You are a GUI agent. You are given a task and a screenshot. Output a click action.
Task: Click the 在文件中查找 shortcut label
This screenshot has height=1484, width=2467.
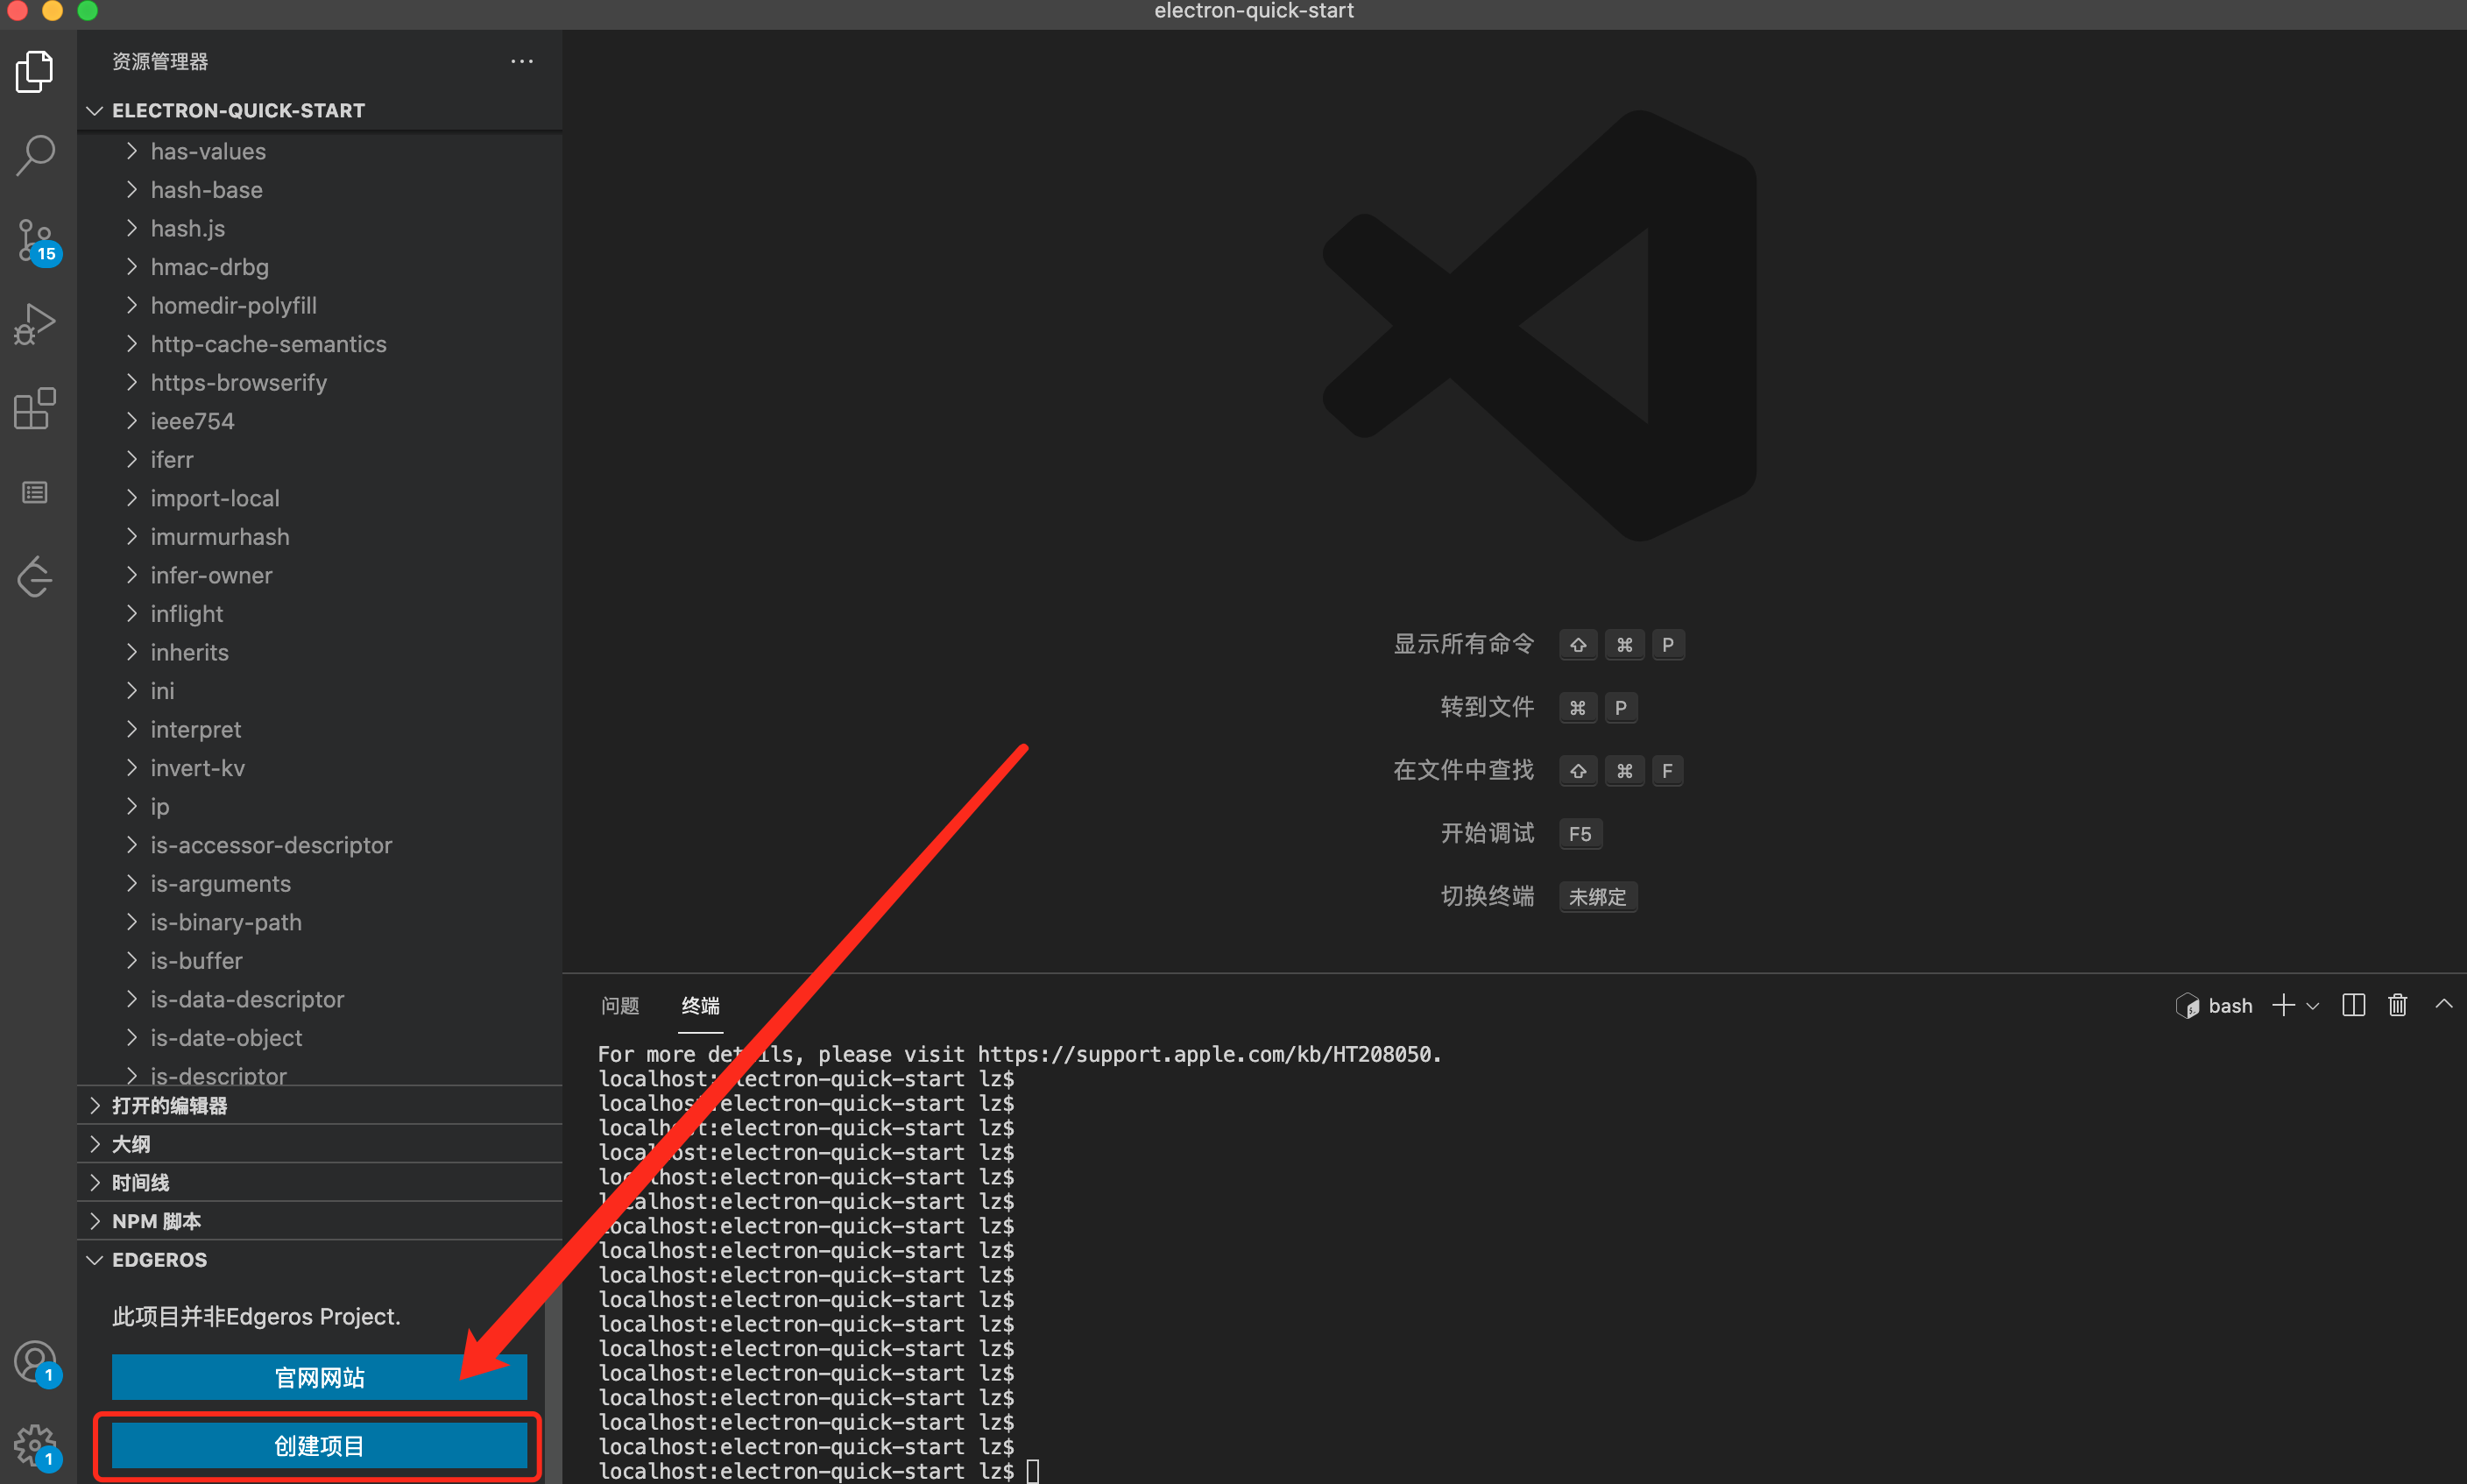1463,769
